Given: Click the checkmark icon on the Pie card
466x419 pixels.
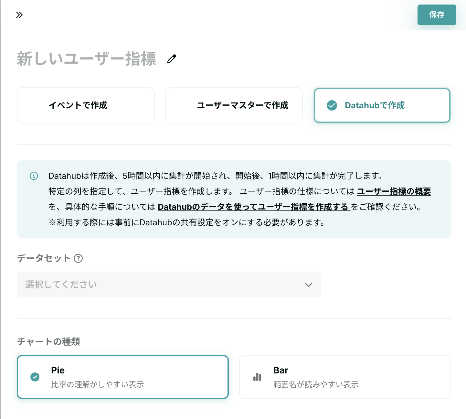Looking at the screenshot, I should [x=35, y=377].
